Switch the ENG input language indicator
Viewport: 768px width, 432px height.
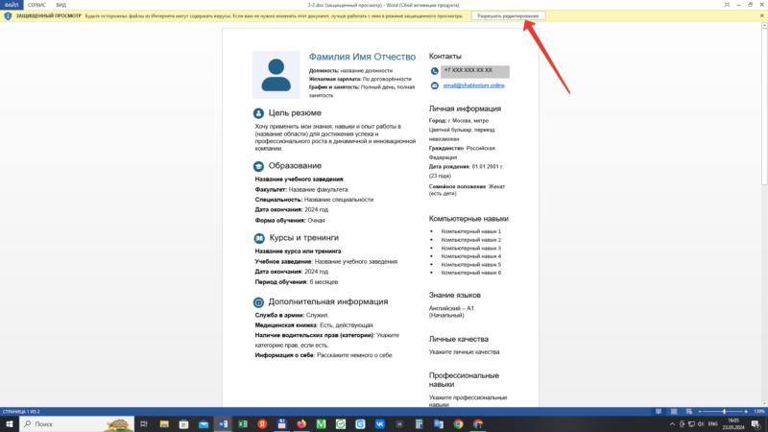click(x=712, y=424)
